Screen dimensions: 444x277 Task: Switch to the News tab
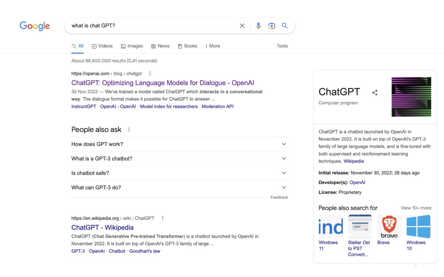[x=160, y=46]
